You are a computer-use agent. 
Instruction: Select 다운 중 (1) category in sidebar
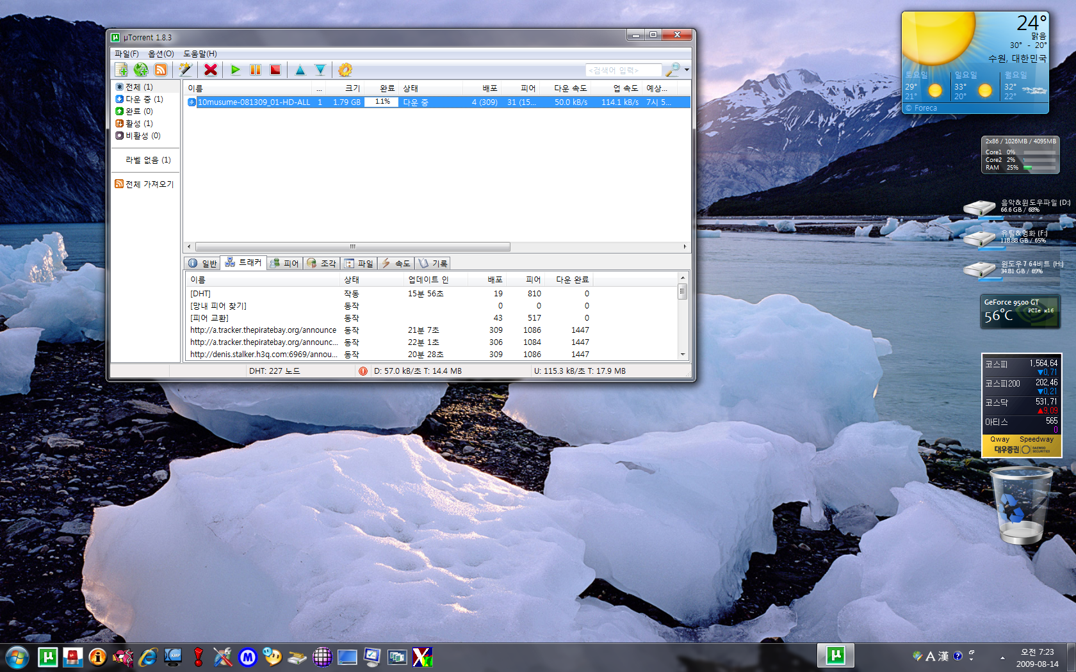coord(140,99)
